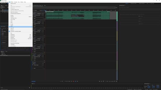Click Selection Duration time field

(158, 86)
